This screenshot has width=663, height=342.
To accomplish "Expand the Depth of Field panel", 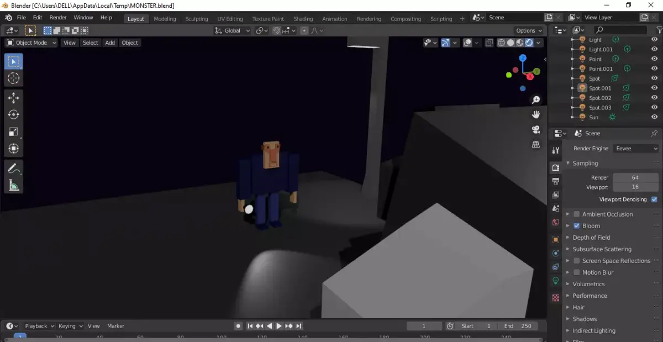I will pyautogui.click(x=591, y=238).
